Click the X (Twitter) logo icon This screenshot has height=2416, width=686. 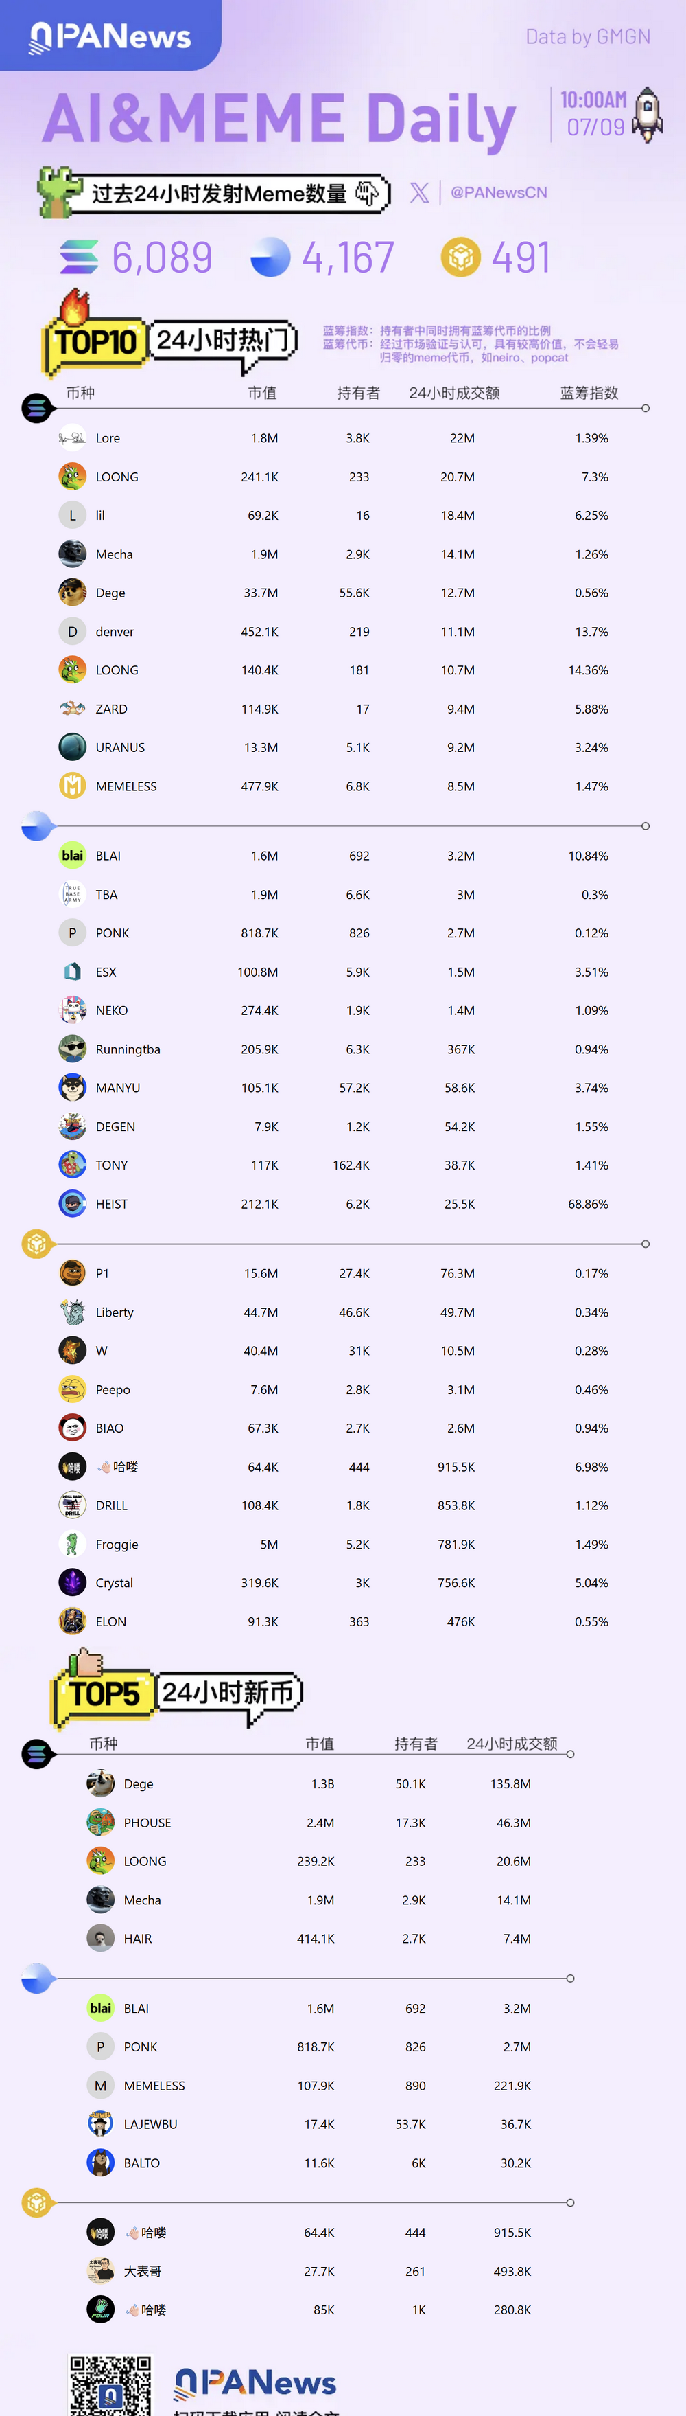click(x=419, y=192)
